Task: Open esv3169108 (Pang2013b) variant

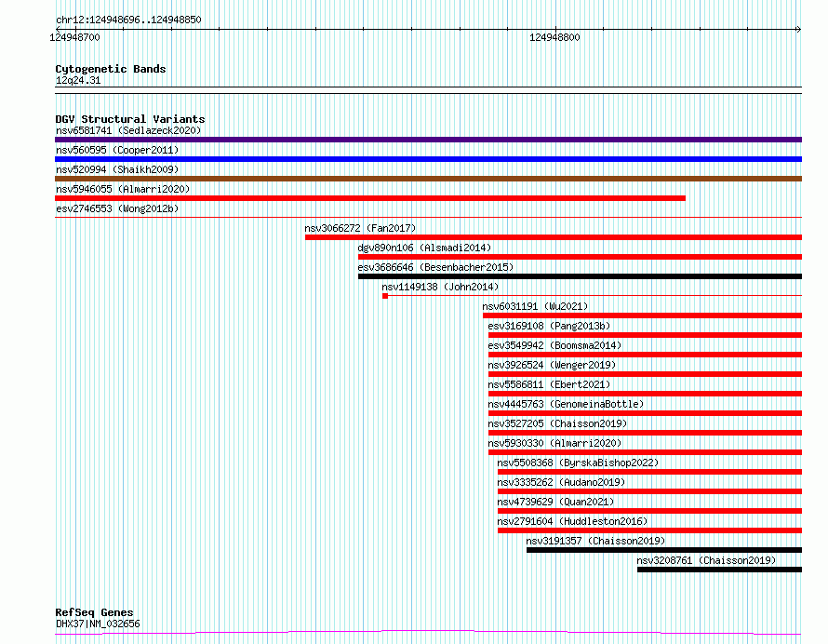Action: (x=549, y=326)
